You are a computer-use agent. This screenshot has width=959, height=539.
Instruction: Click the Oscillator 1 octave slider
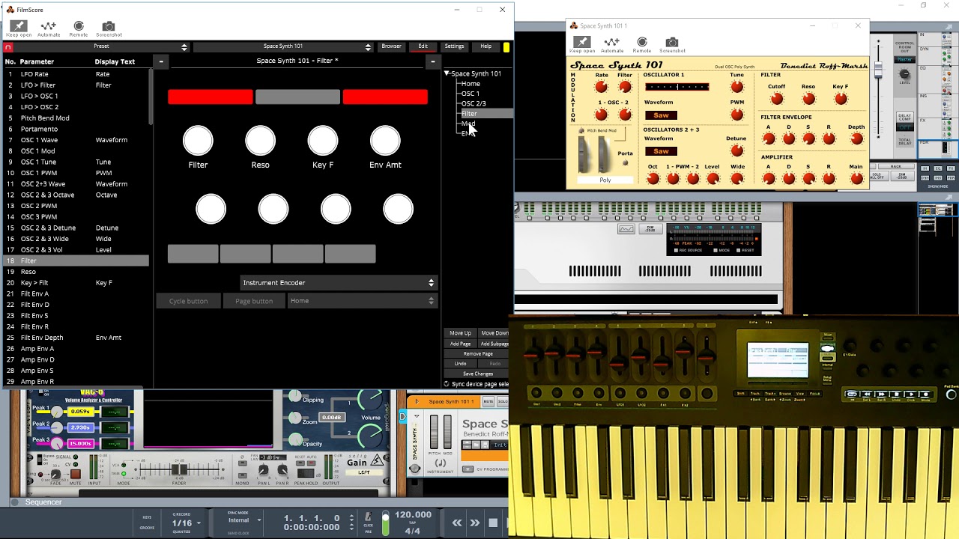677,87
